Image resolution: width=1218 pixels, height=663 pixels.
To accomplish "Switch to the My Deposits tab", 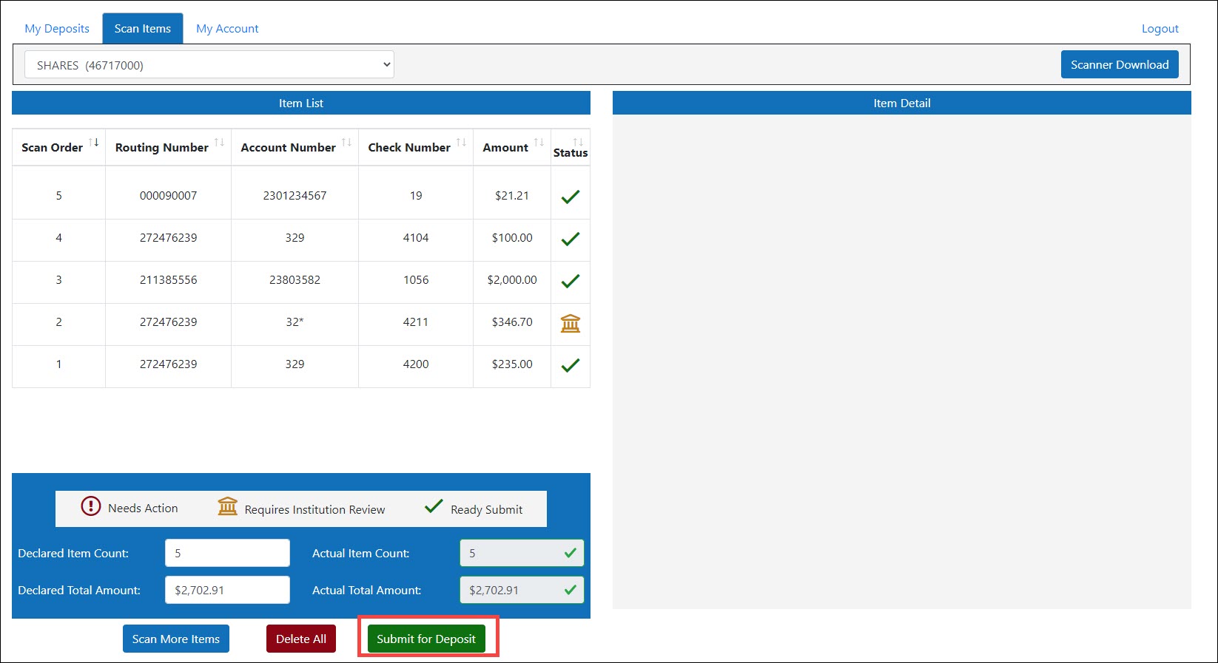I will point(57,29).
